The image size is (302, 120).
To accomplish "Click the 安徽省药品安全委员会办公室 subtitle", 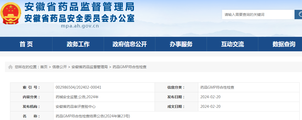I will (79, 18).
